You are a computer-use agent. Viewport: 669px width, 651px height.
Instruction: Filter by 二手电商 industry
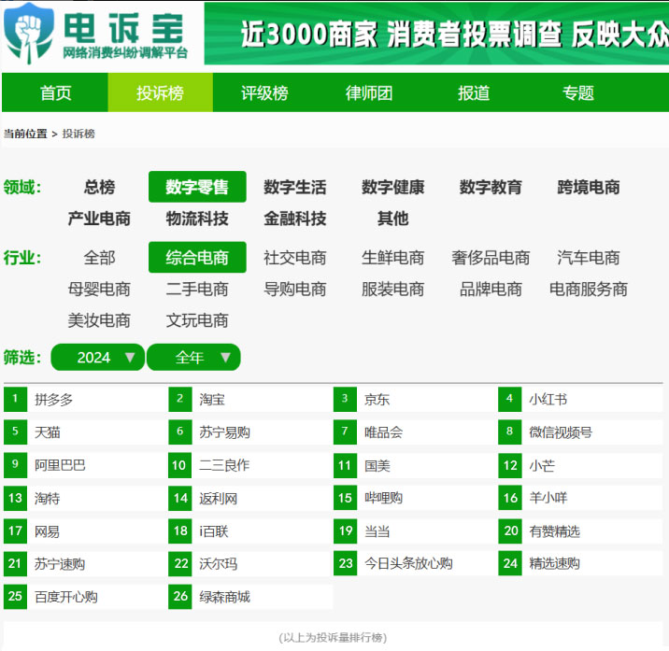[197, 290]
